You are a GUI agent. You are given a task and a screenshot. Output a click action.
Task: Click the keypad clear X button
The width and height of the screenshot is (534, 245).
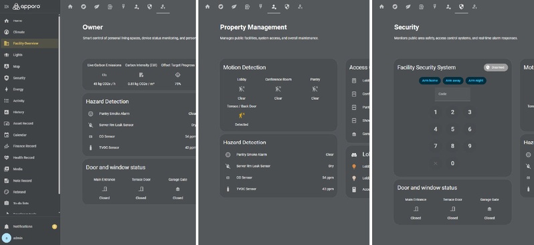pos(435,163)
